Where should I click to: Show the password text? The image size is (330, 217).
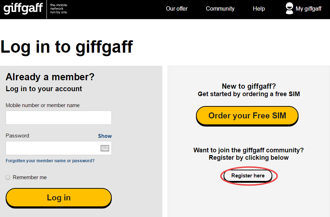(105, 136)
